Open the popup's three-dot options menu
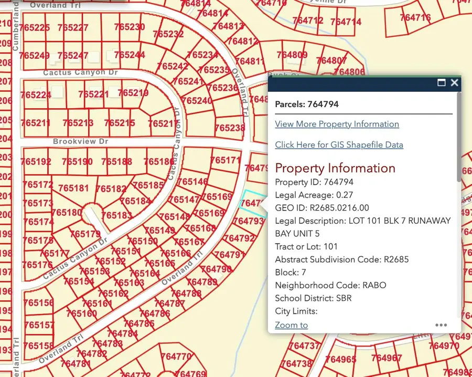472x377 pixels. click(x=441, y=325)
